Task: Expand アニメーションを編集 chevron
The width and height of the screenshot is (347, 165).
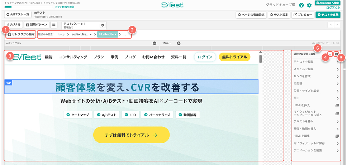Action: (338, 151)
